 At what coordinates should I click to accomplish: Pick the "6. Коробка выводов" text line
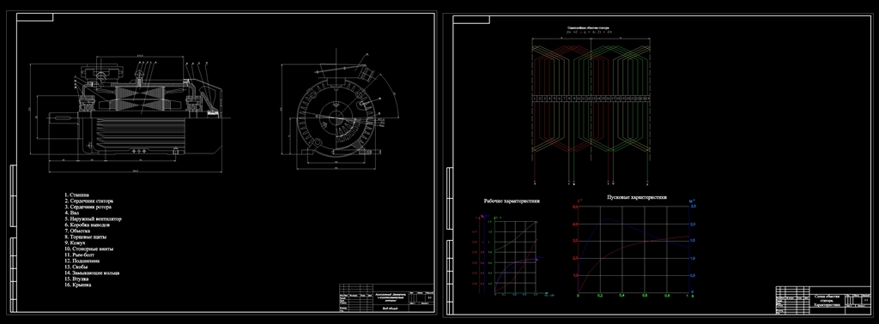pos(87,225)
